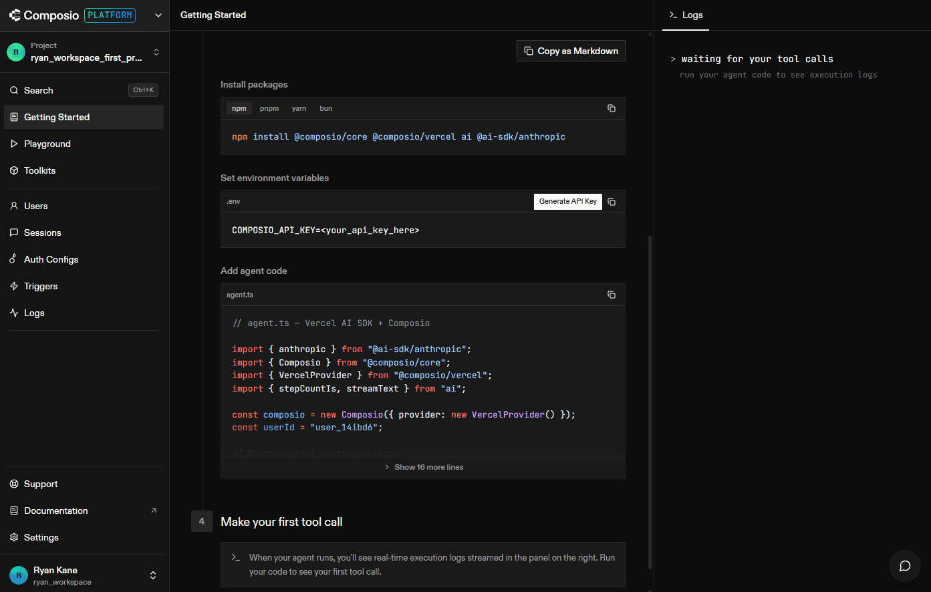Switch to the pnpm tab
Screen dimensions: 931x592
(x=269, y=108)
